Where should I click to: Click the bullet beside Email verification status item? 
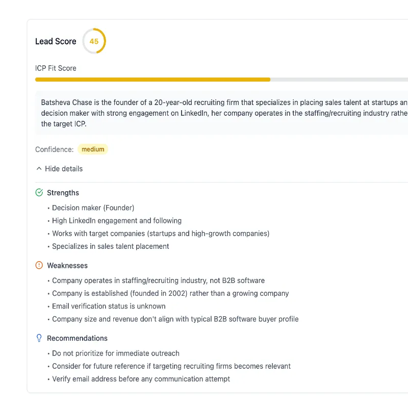(x=47, y=306)
